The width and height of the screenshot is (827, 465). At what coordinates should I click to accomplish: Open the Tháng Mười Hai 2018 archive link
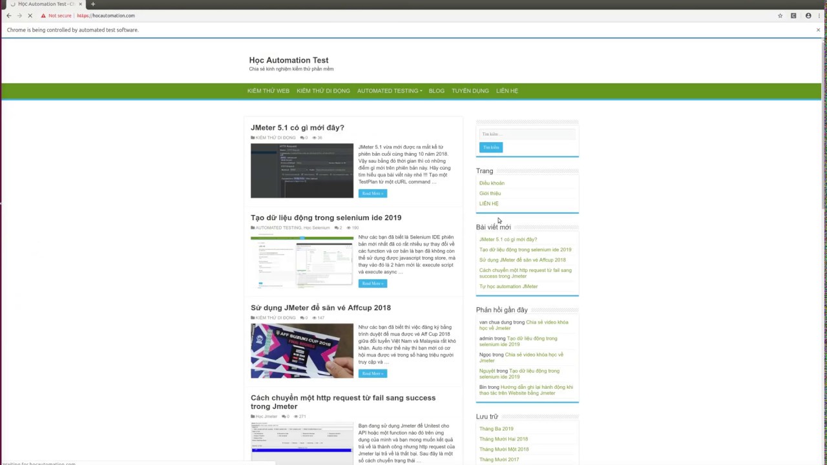click(x=503, y=439)
